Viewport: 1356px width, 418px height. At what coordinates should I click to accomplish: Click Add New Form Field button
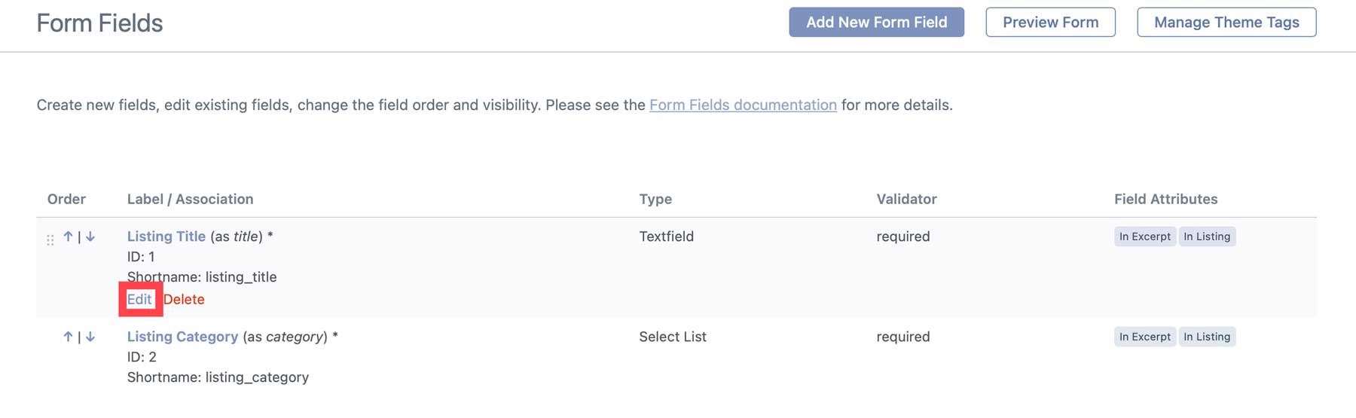tap(876, 23)
